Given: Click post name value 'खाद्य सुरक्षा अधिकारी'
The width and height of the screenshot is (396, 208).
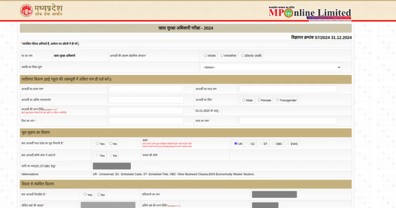Looking at the screenshot, I should [65, 56].
